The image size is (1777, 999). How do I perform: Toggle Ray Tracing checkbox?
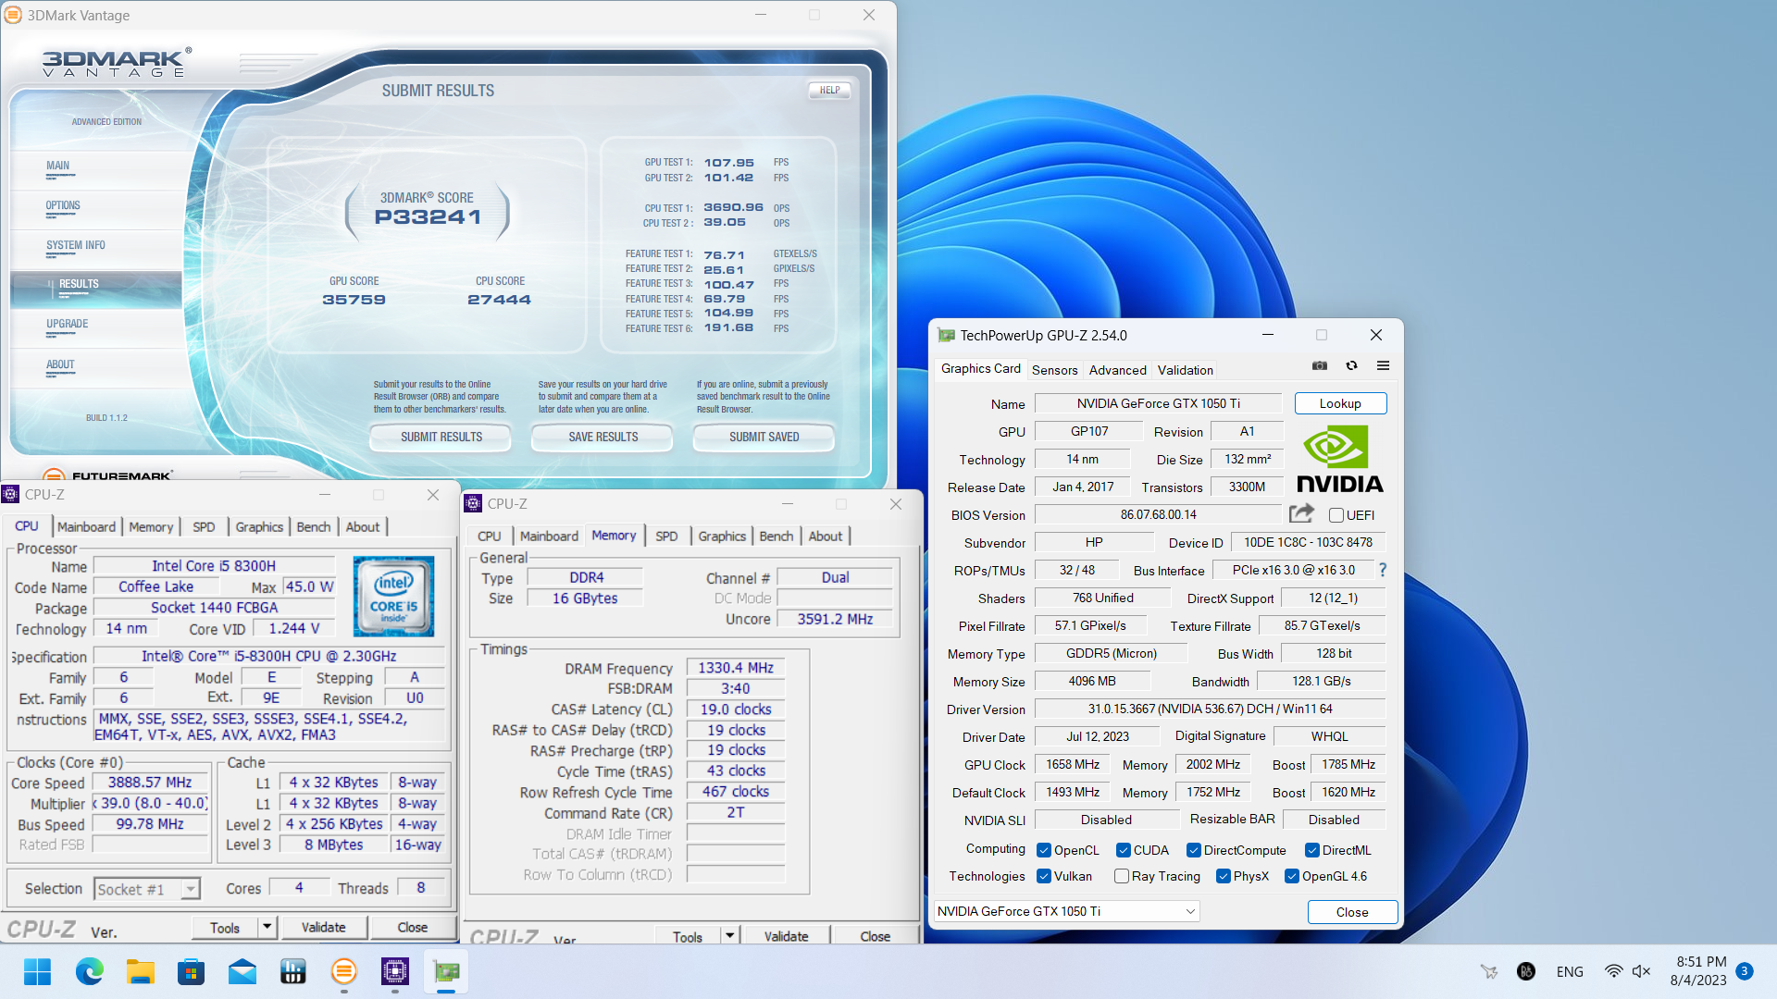click(x=1122, y=876)
